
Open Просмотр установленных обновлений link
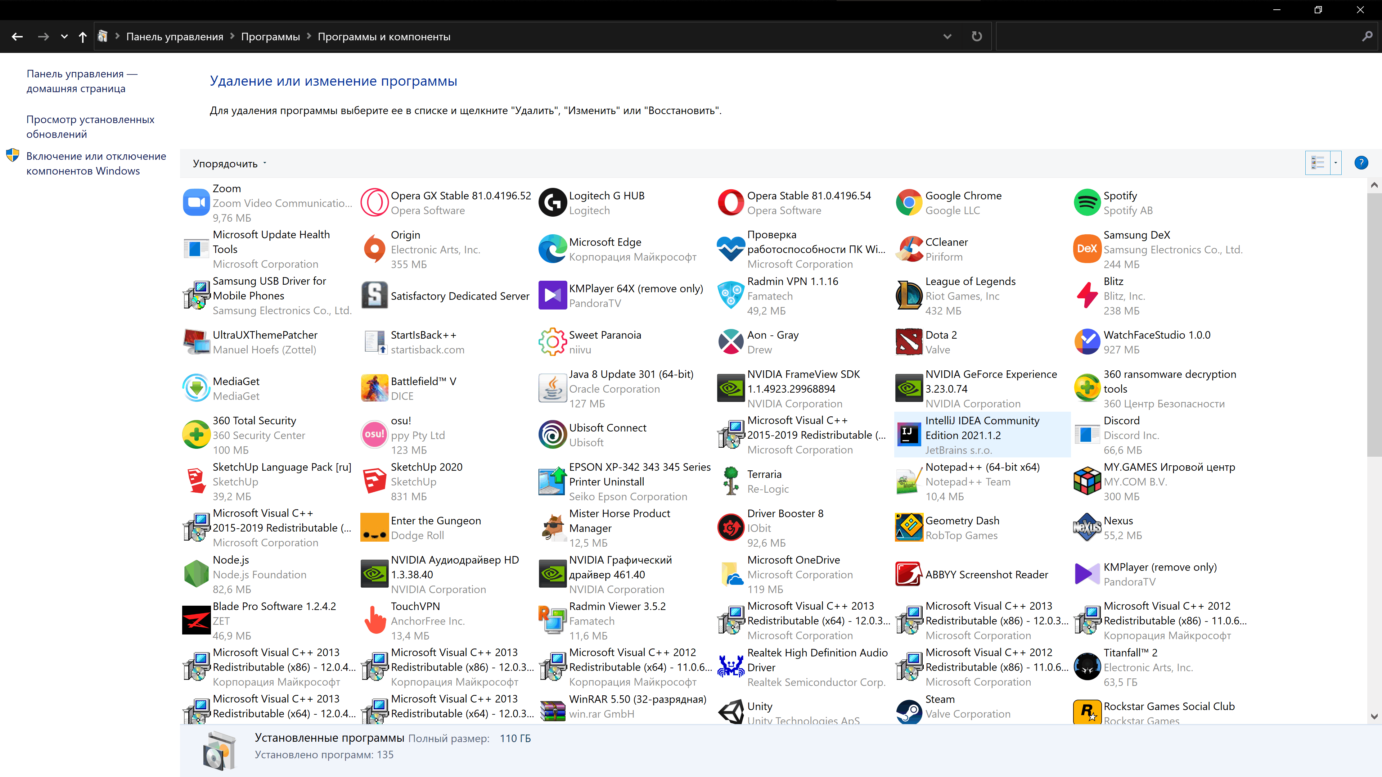(x=90, y=127)
